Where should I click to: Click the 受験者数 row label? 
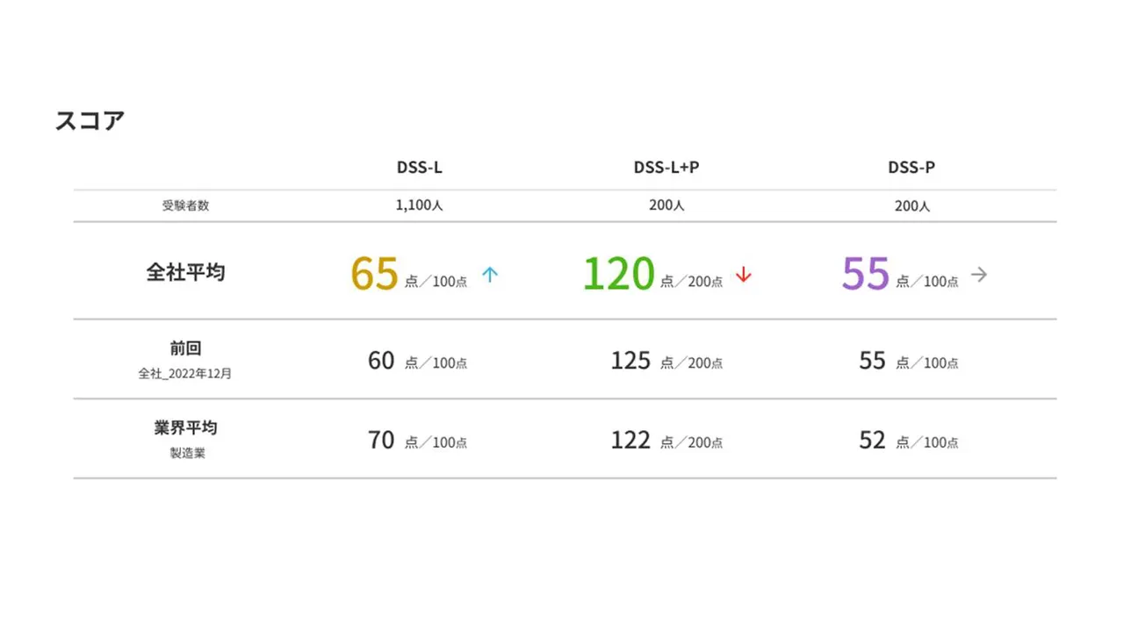click(x=185, y=205)
